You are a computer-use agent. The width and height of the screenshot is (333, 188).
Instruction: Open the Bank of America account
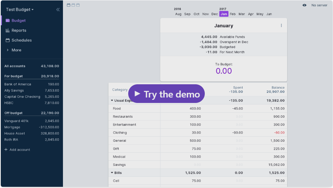tap(17, 84)
